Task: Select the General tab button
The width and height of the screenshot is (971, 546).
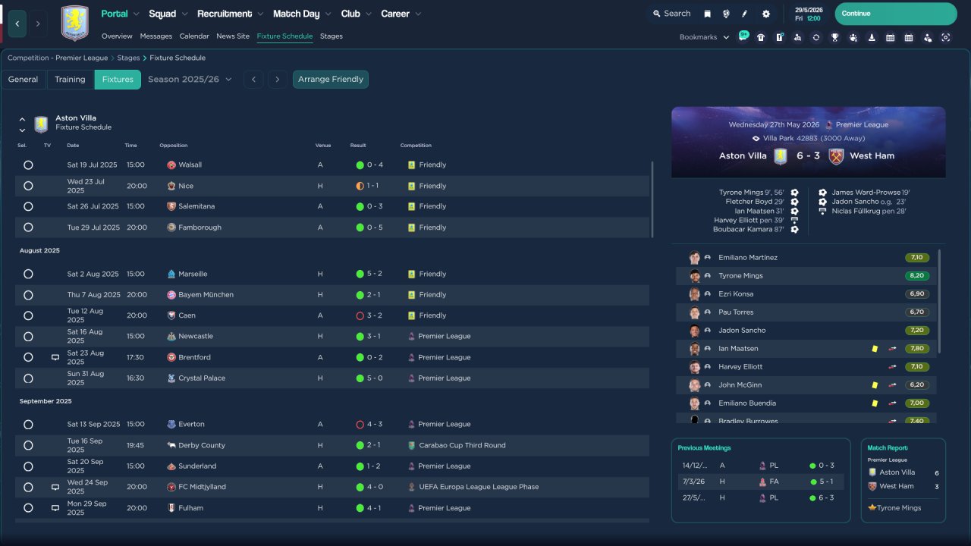Action: point(24,80)
